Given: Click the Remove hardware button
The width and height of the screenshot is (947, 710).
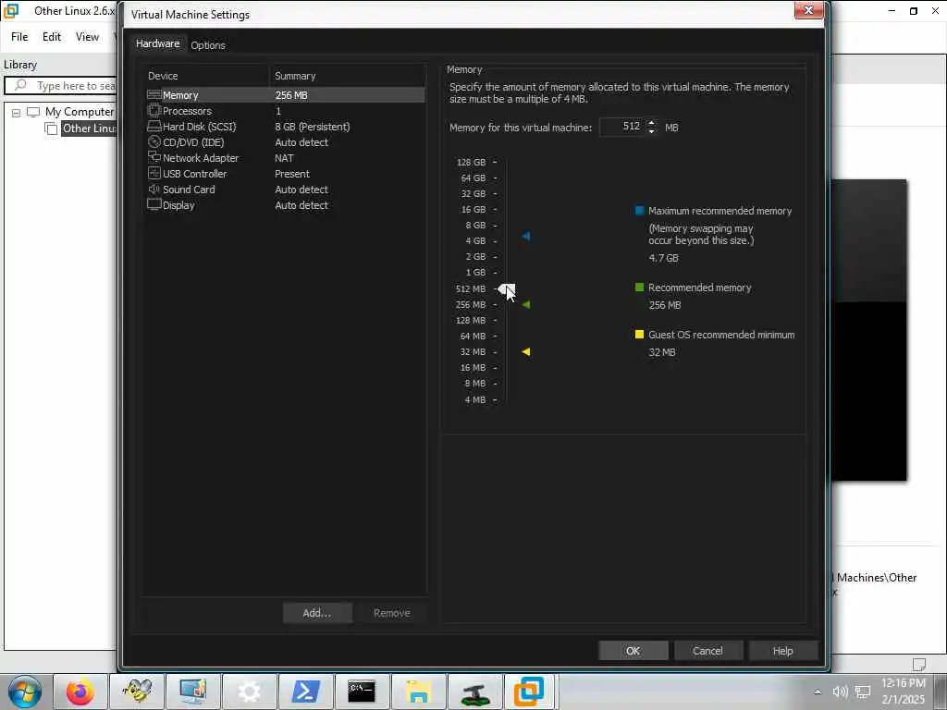Looking at the screenshot, I should tap(391, 613).
